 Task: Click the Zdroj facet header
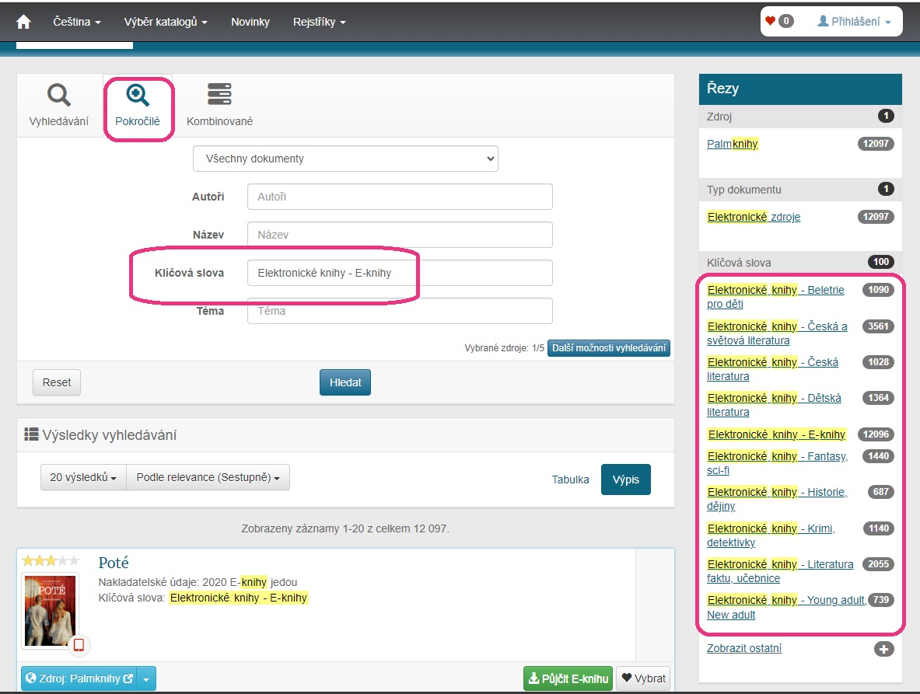coord(800,117)
